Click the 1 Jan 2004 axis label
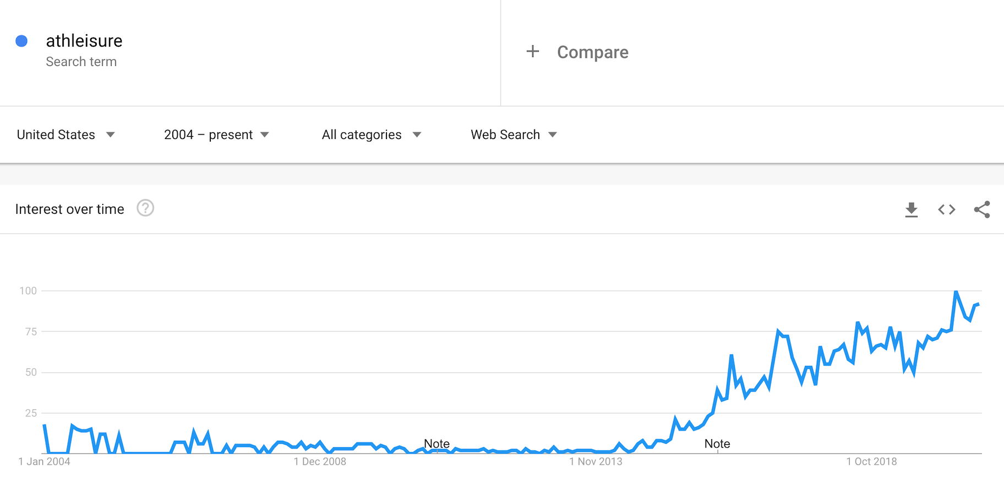Viewport: 1004px width, 491px height. tap(44, 462)
